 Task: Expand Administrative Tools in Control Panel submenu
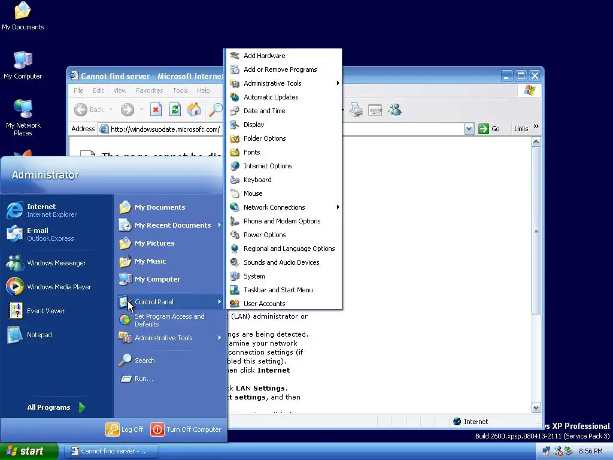click(x=284, y=83)
